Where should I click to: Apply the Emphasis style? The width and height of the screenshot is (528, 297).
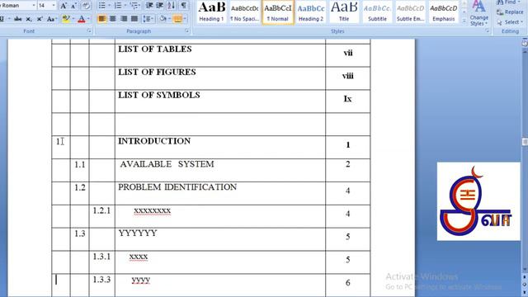click(x=444, y=12)
